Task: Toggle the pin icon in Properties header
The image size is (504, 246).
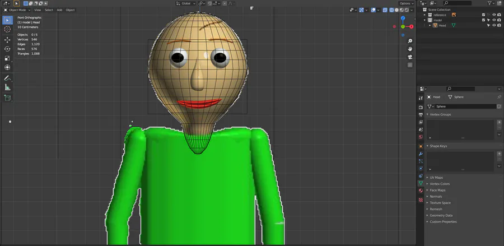Action: click(499, 97)
